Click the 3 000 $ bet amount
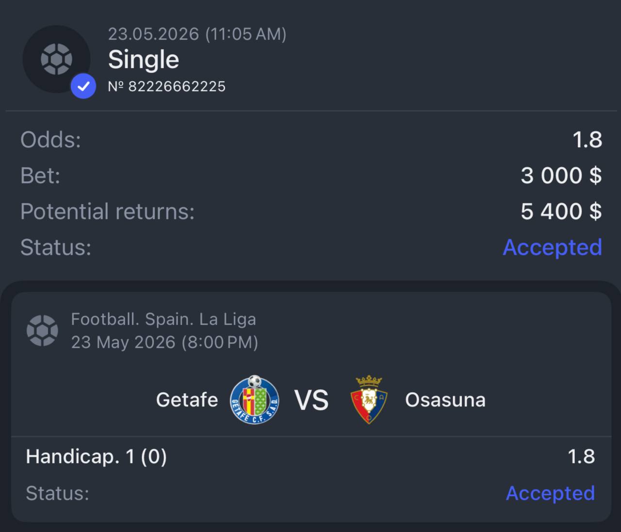The height and width of the screenshot is (532, 621). [x=561, y=176]
